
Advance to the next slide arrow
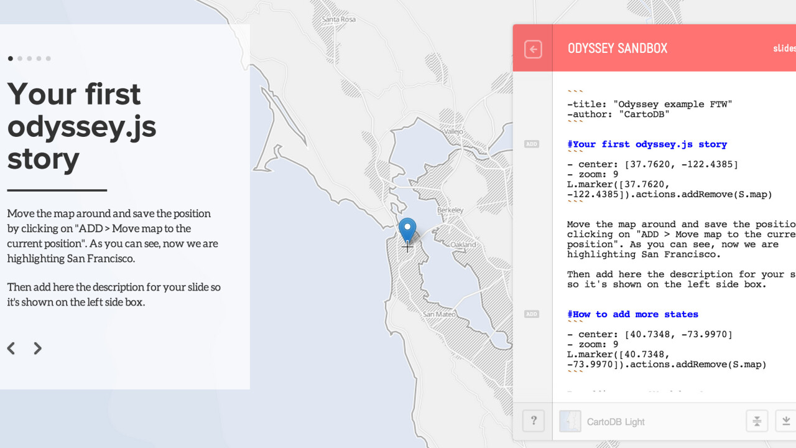click(38, 348)
